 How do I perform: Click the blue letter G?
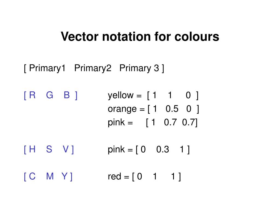point(50,95)
